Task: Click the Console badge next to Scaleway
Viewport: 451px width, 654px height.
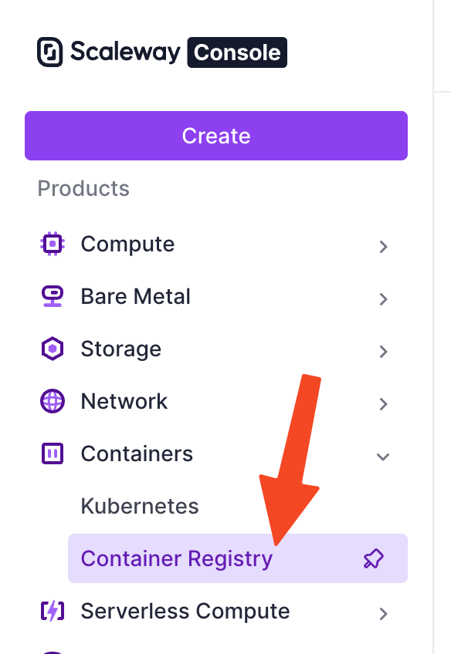Action: 237,52
